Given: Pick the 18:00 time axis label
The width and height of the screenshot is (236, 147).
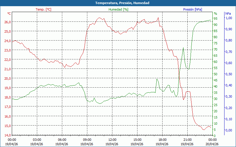Looking at the screenshot, I should coord(162,140).
